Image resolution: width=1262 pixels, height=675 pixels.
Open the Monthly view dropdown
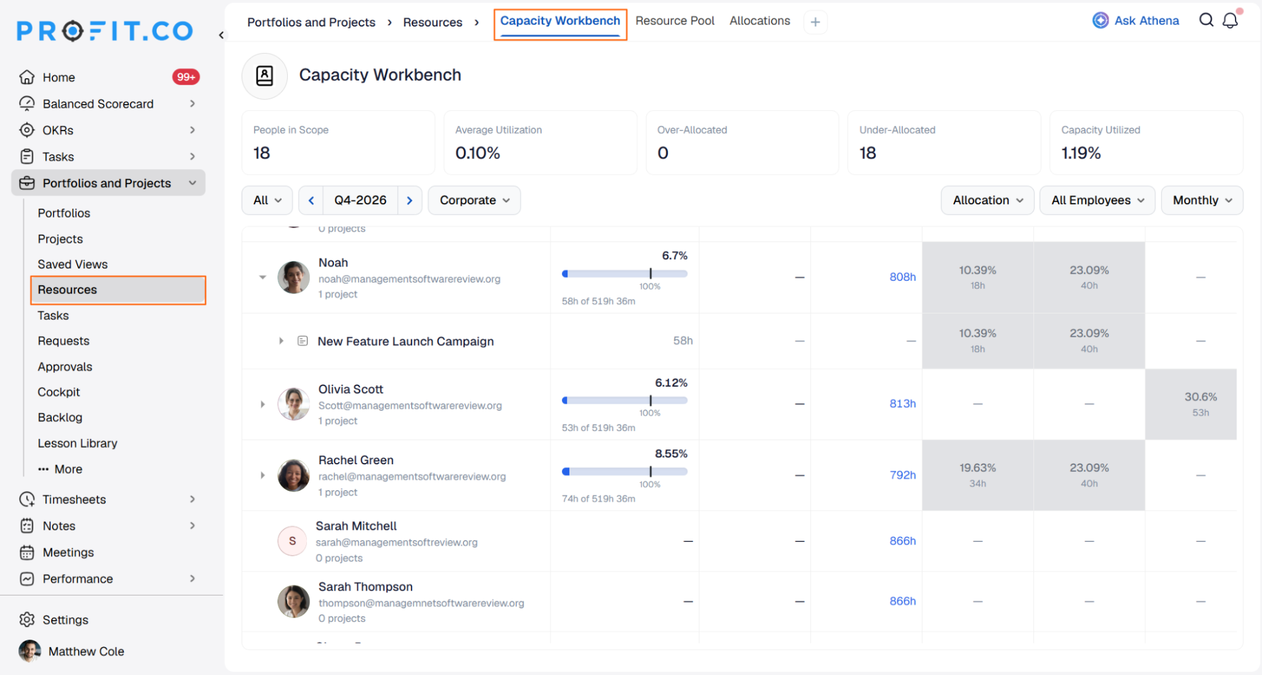(1202, 200)
